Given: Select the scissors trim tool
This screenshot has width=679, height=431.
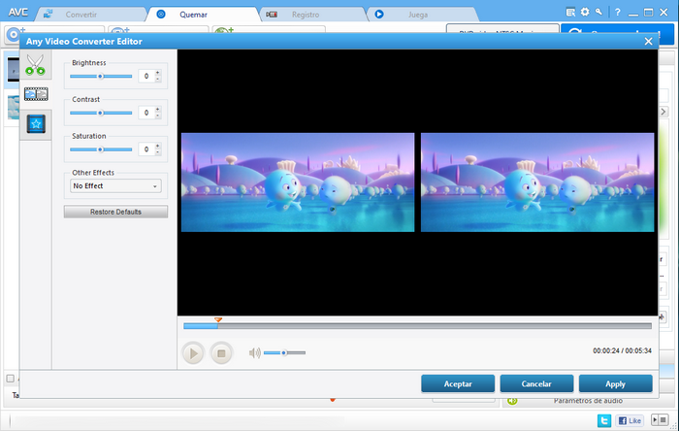Looking at the screenshot, I should 35,64.
